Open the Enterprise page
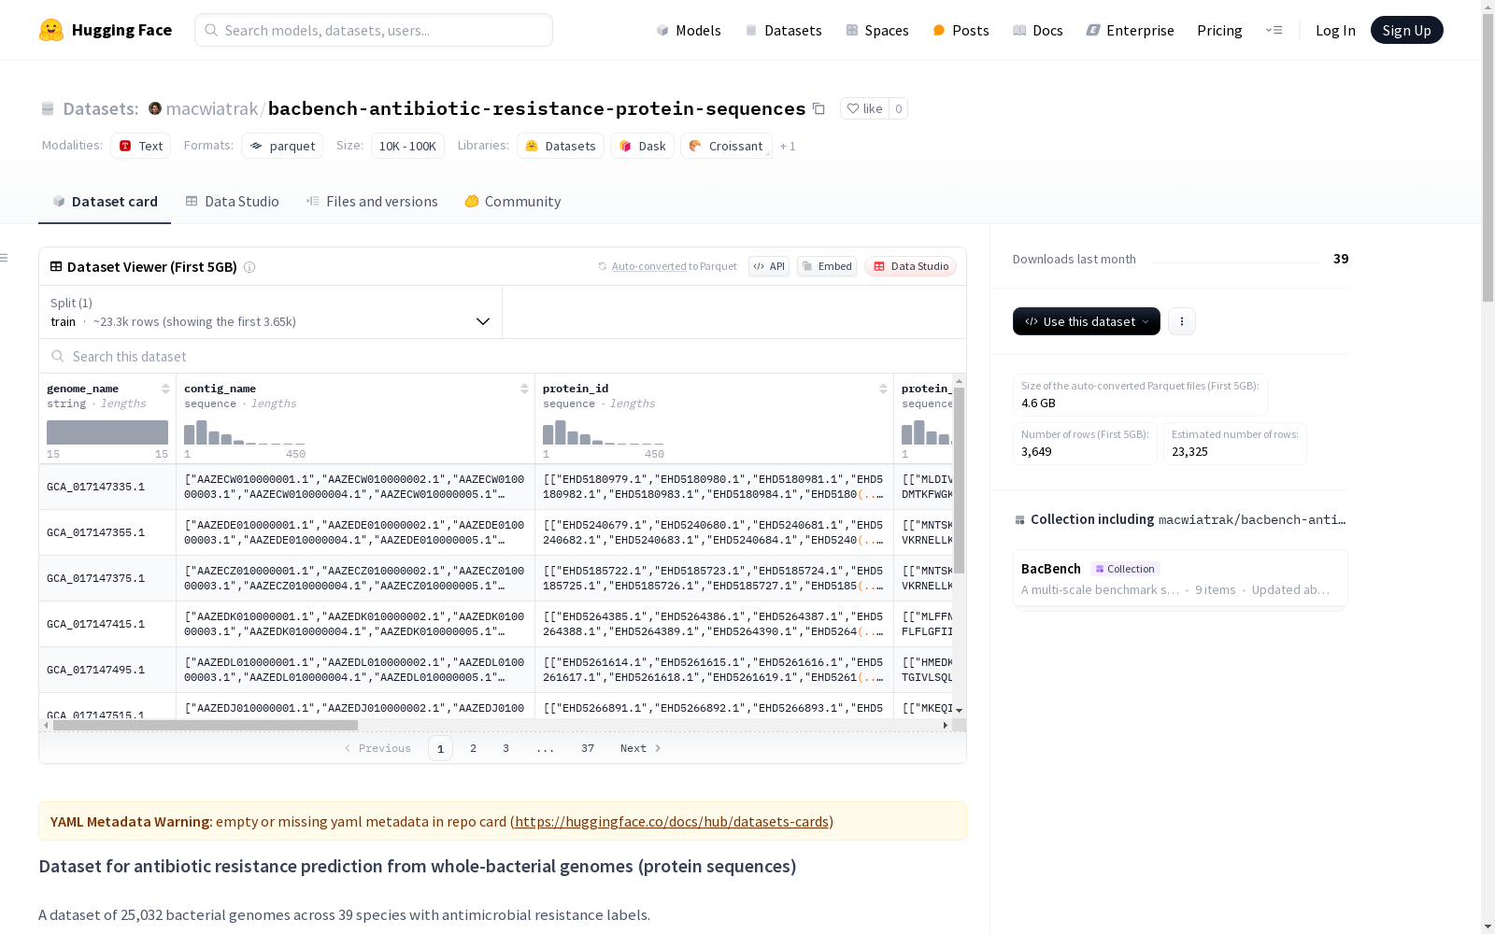 tap(1131, 30)
